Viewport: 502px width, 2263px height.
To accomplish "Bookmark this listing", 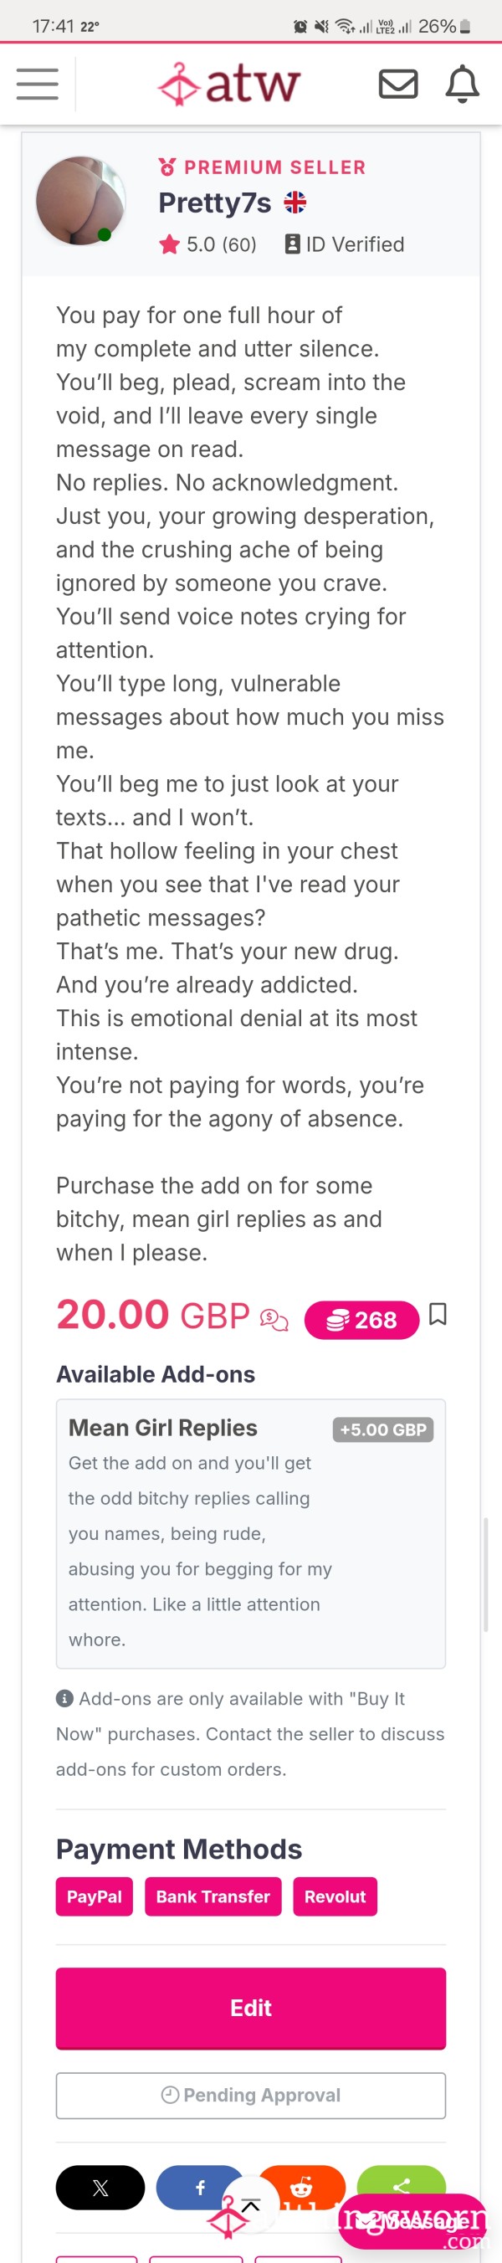I will point(438,1314).
